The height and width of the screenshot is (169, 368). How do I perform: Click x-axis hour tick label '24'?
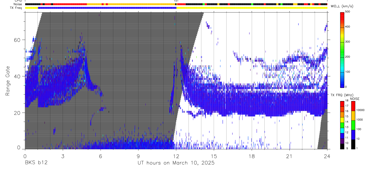coord(327,156)
